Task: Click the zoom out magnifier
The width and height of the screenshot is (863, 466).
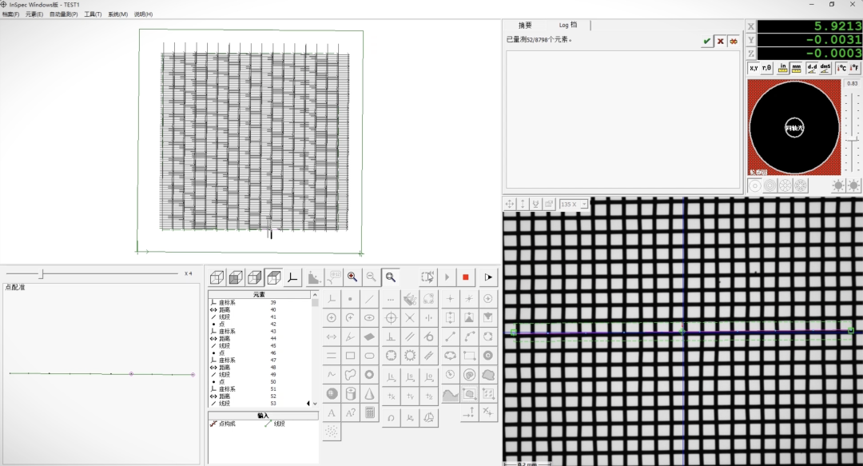Action: [x=372, y=277]
